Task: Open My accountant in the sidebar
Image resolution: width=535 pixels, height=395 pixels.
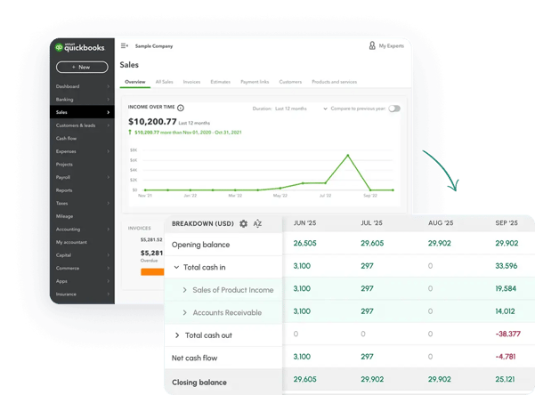Action: tap(71, 242)
